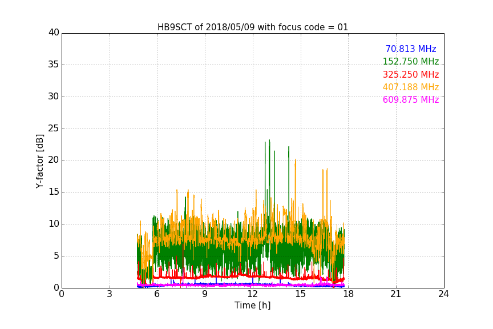The height and width of the screenshot is (329, 493).
Task: Click the y-axis tick label 5
Action: click(x=56, y=256)
